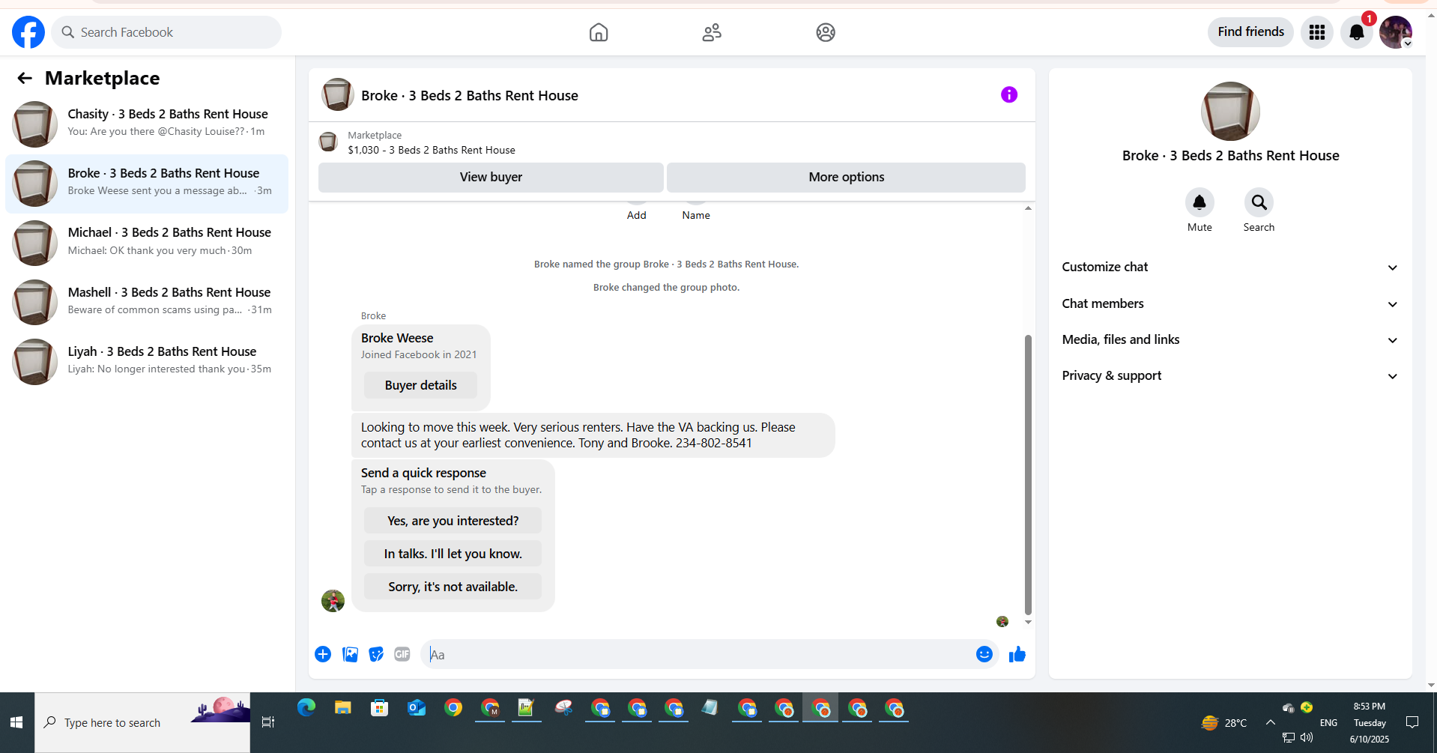Open the account profile picture menu
1437x753 pixels.
[x=1396, y=32]
